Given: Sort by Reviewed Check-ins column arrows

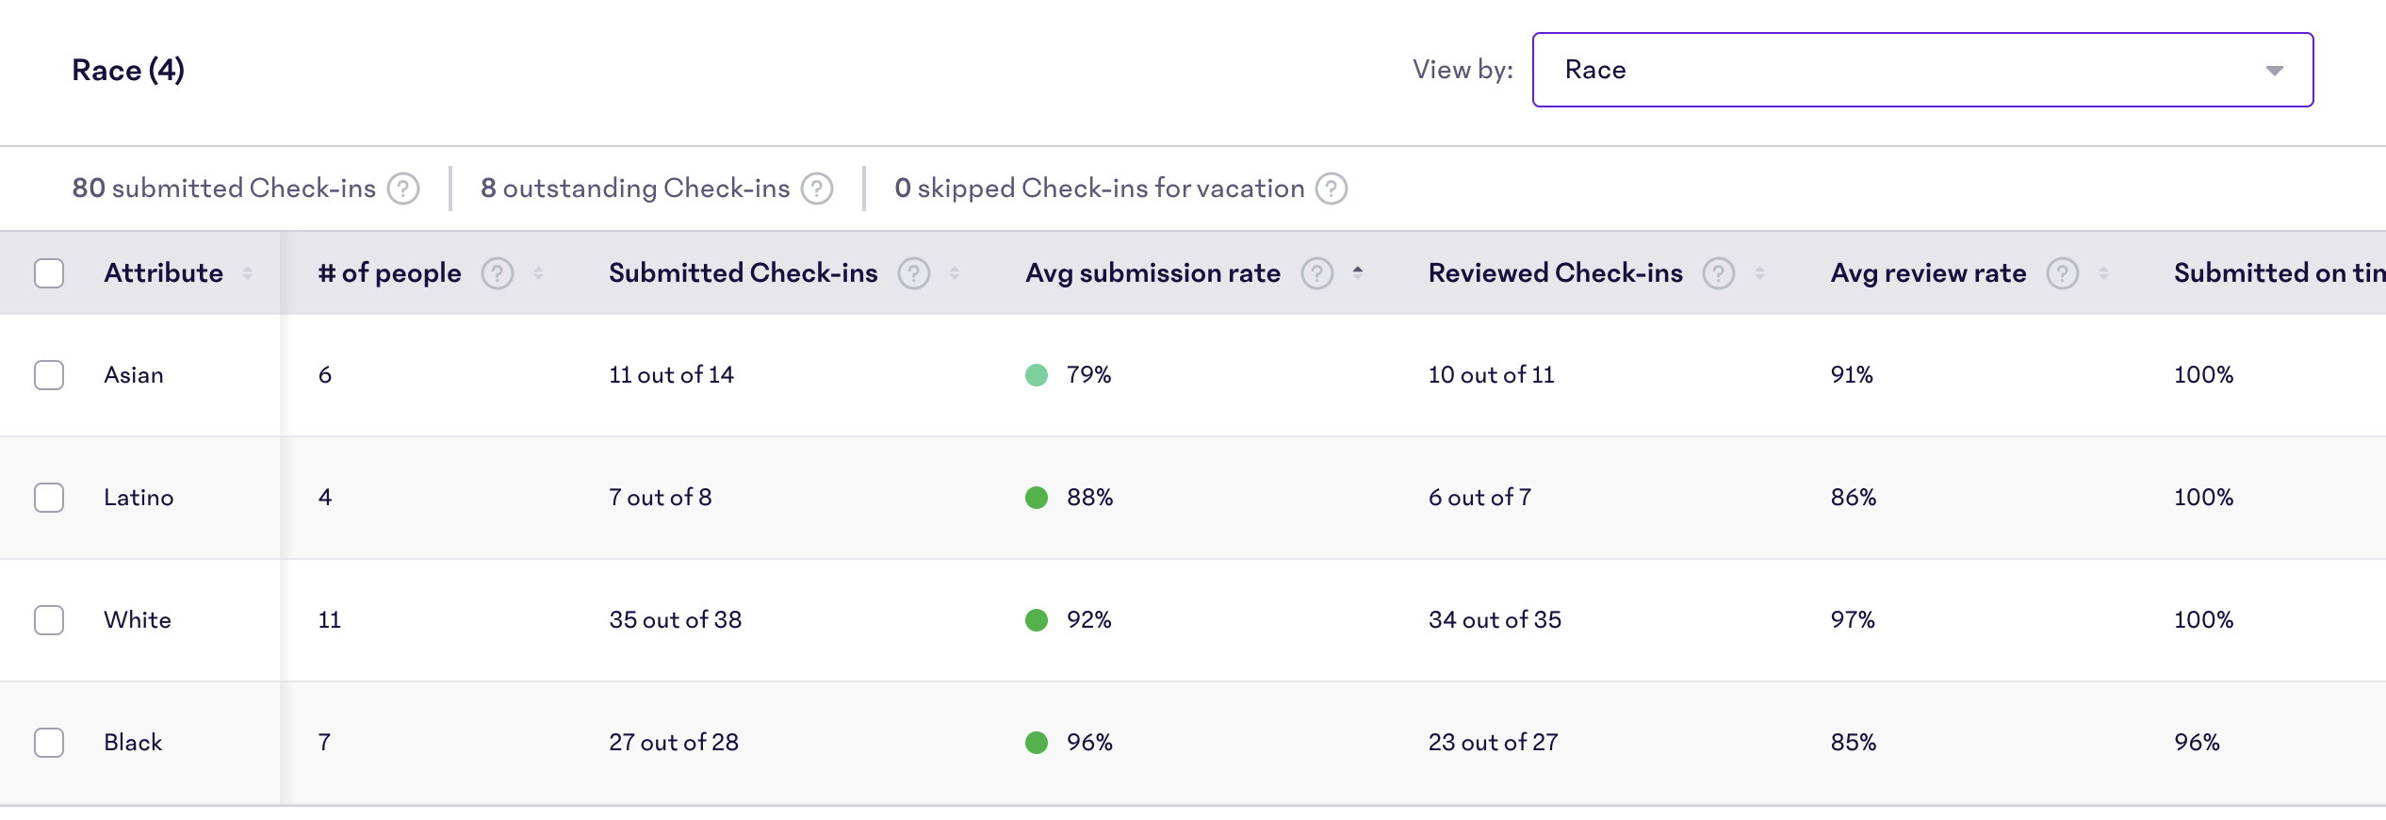Looking at the screenshot, I should coord(1759,273).
